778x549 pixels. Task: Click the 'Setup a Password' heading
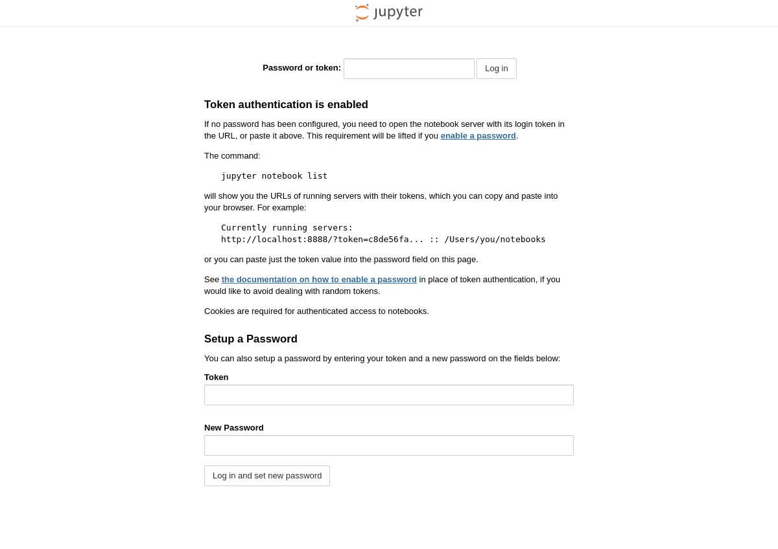click(251, 339)
